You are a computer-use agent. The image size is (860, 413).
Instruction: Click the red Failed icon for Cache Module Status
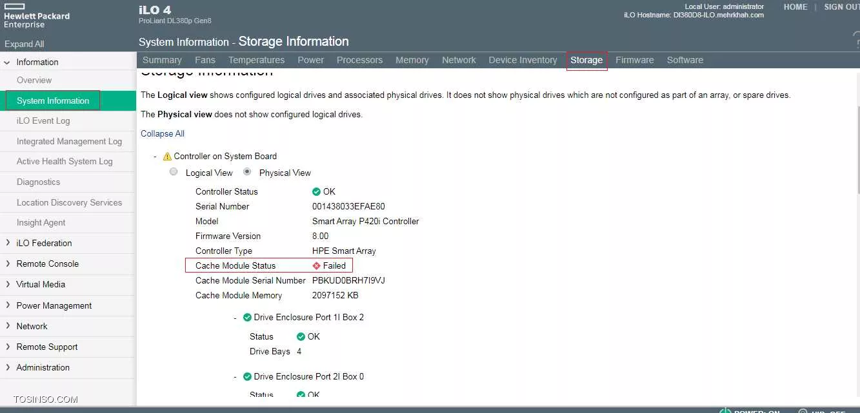(x=316, y=265)
